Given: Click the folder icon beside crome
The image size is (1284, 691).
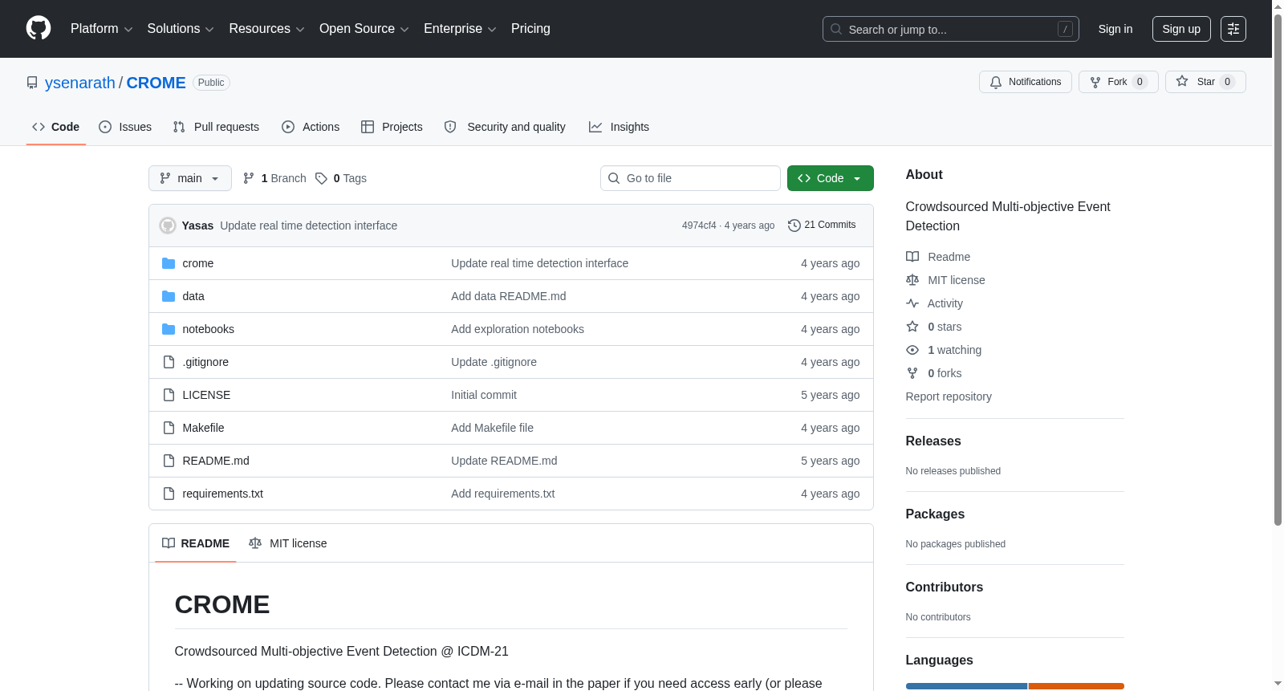Looking at the screenshot, I should (x=169, y=263).
